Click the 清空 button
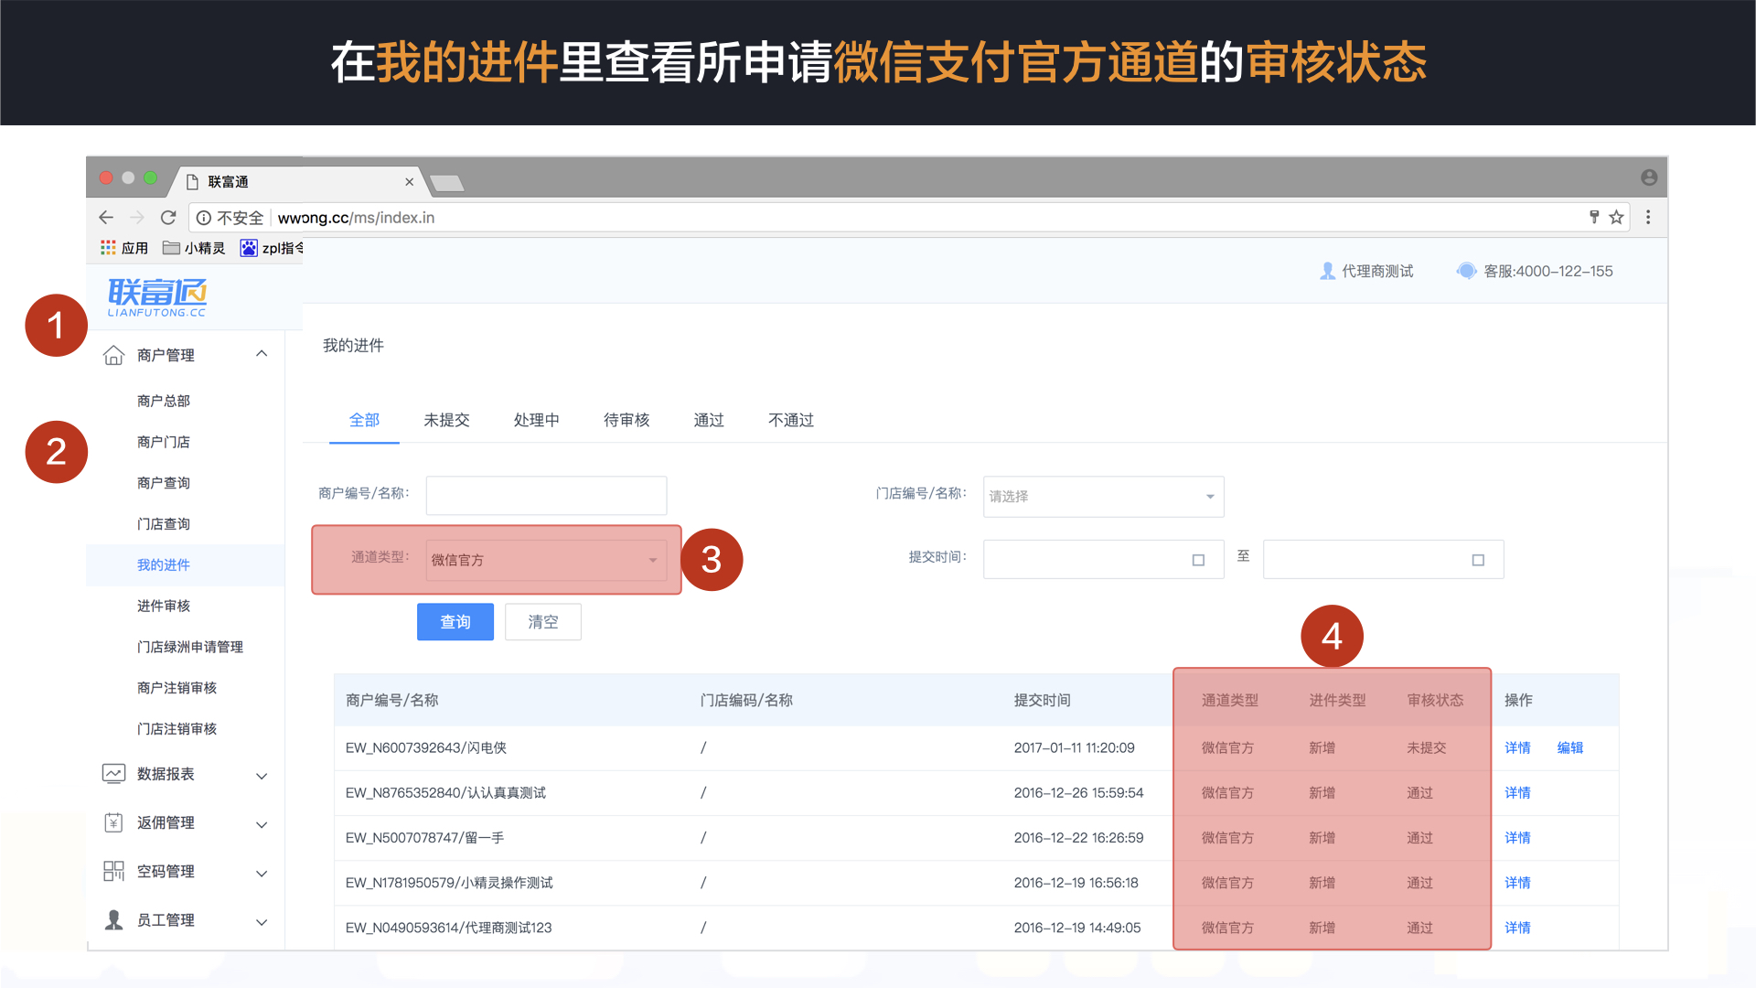This screenshot has height=988, width=1756. tap(543, 622)
